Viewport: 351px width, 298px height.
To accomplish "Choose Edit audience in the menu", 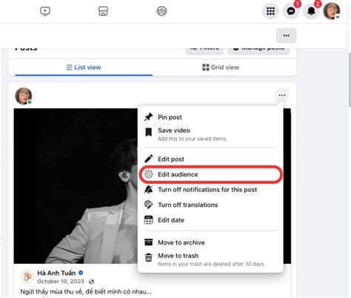I will click(x=210, y=174).
